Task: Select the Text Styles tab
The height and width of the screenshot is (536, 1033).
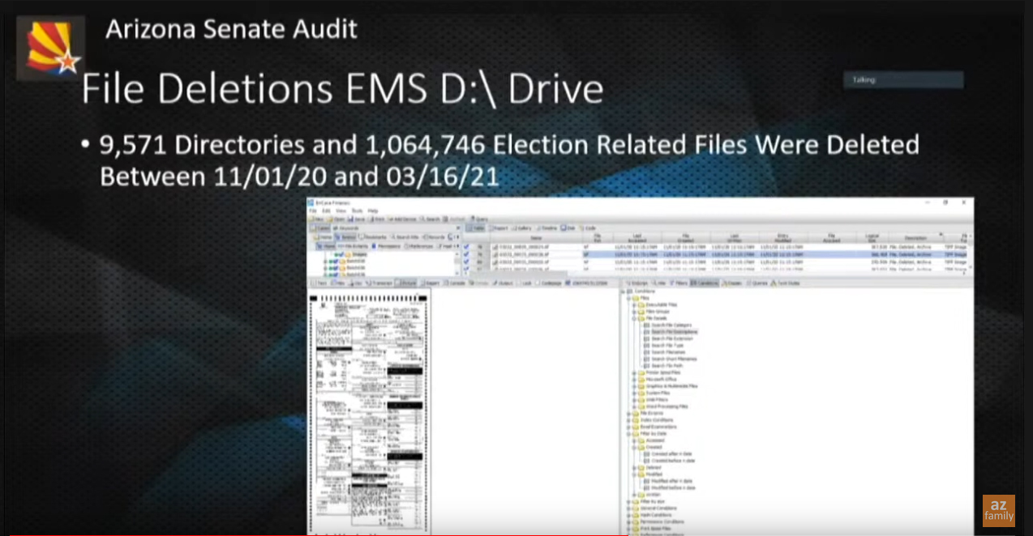Action: pyautogui.click(x=785, y=283)
